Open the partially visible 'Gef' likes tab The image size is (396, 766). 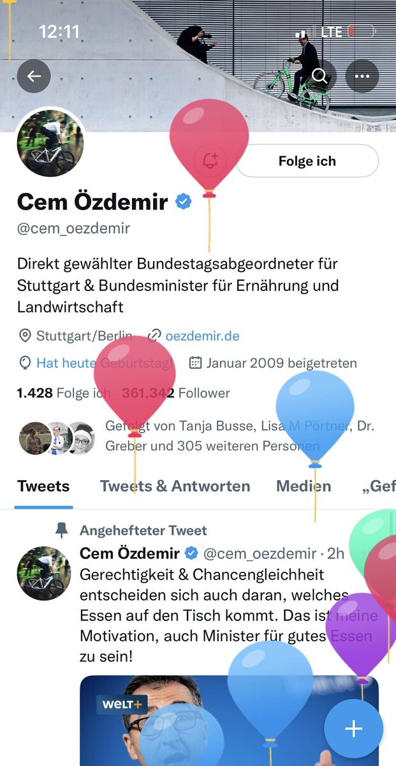tap(379, 486)
